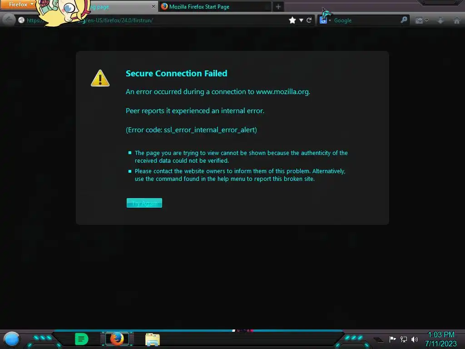Viewport: 465px width, 349px height.
Task: Switch to Mozilla Firefox Start Page tab
Action: [215, 6]
